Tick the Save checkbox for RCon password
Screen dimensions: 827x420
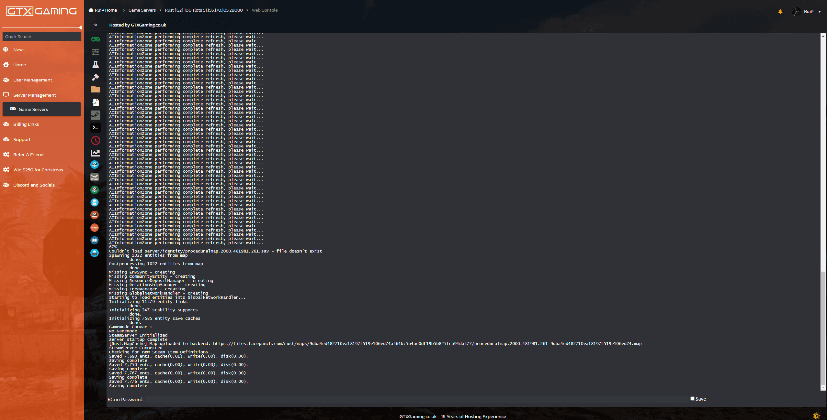(x=692, y=399)
